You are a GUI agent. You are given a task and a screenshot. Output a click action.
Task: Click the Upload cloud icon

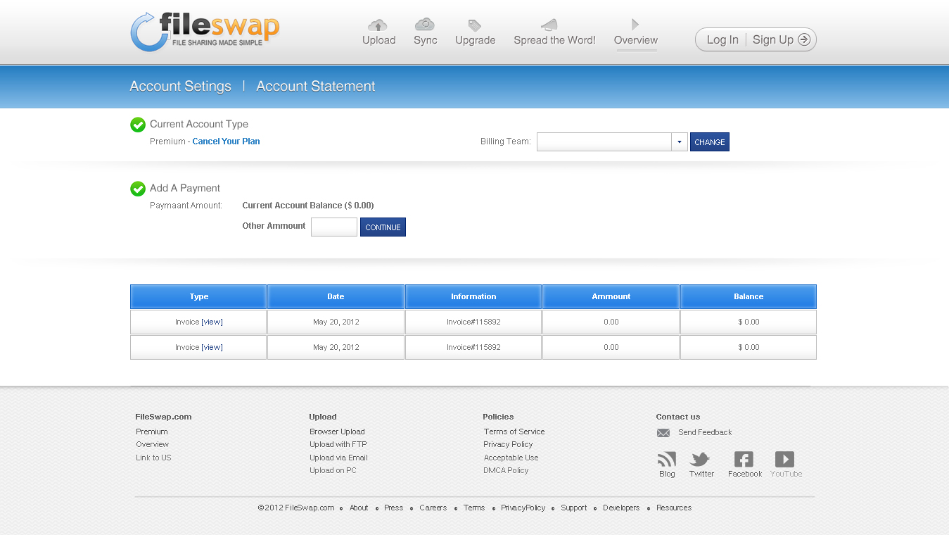click(378, 25)
